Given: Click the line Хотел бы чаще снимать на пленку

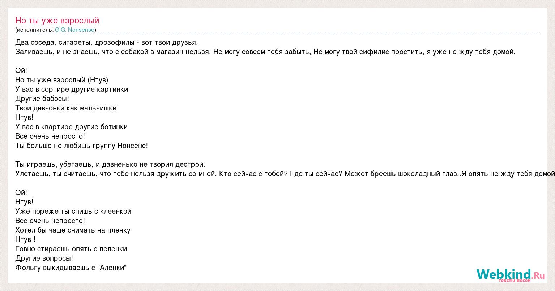Looking at the screenshot, I should (x=73, y=230).
